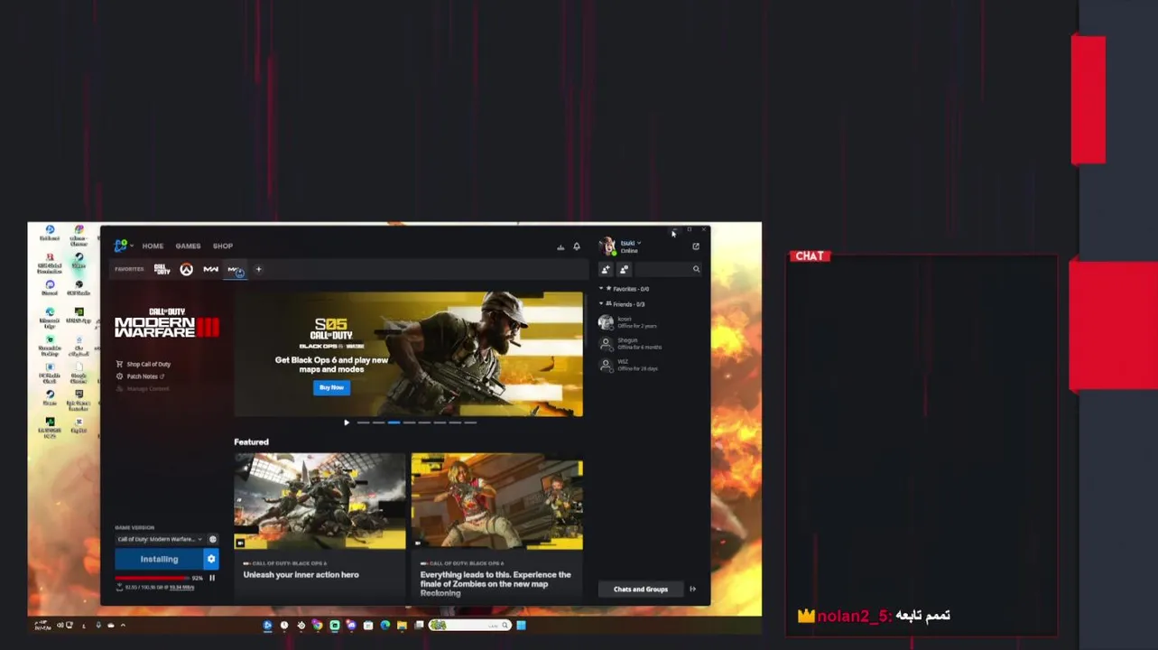Viewport: 1158px width, 650px height.
Task: Open OBS Studio desktop shortcut
Action: pos(79,287)
